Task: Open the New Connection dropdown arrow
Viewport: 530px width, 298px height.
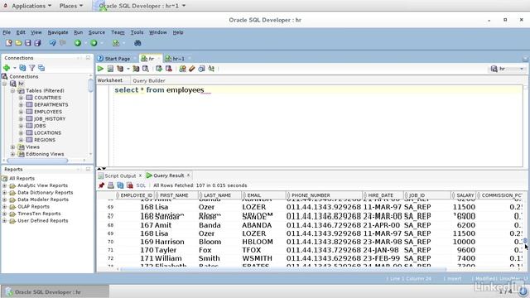Action: coord(15,68)
